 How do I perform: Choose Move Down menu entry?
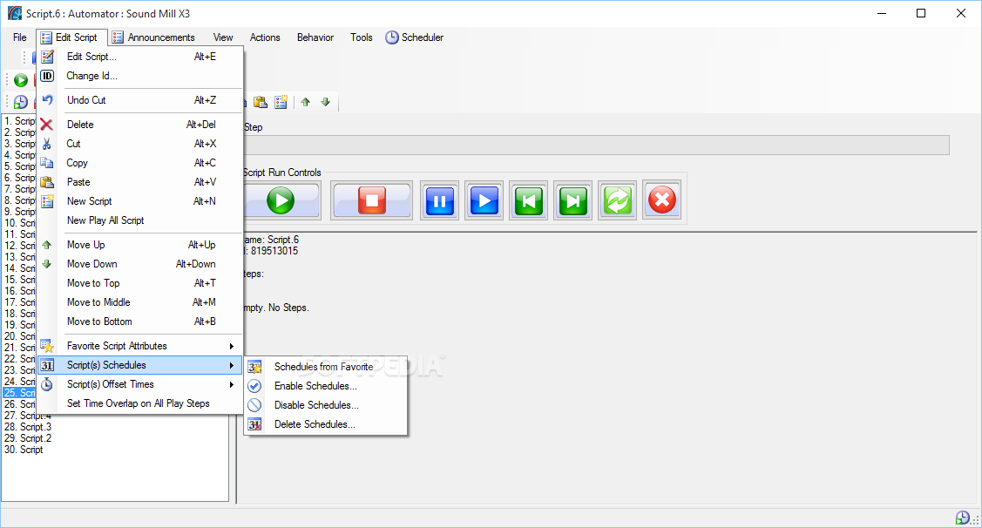point(140,264)
